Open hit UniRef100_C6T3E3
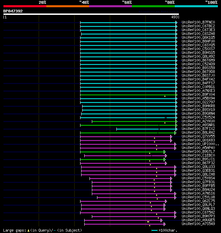Screen dimensions: 221x233 click(x=198, y=30)
